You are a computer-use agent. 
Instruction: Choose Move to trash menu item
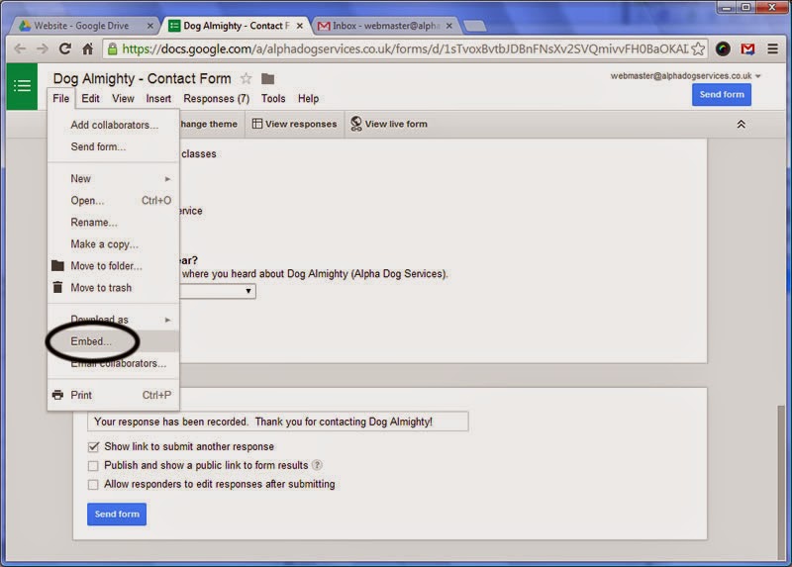click(113, 287)
